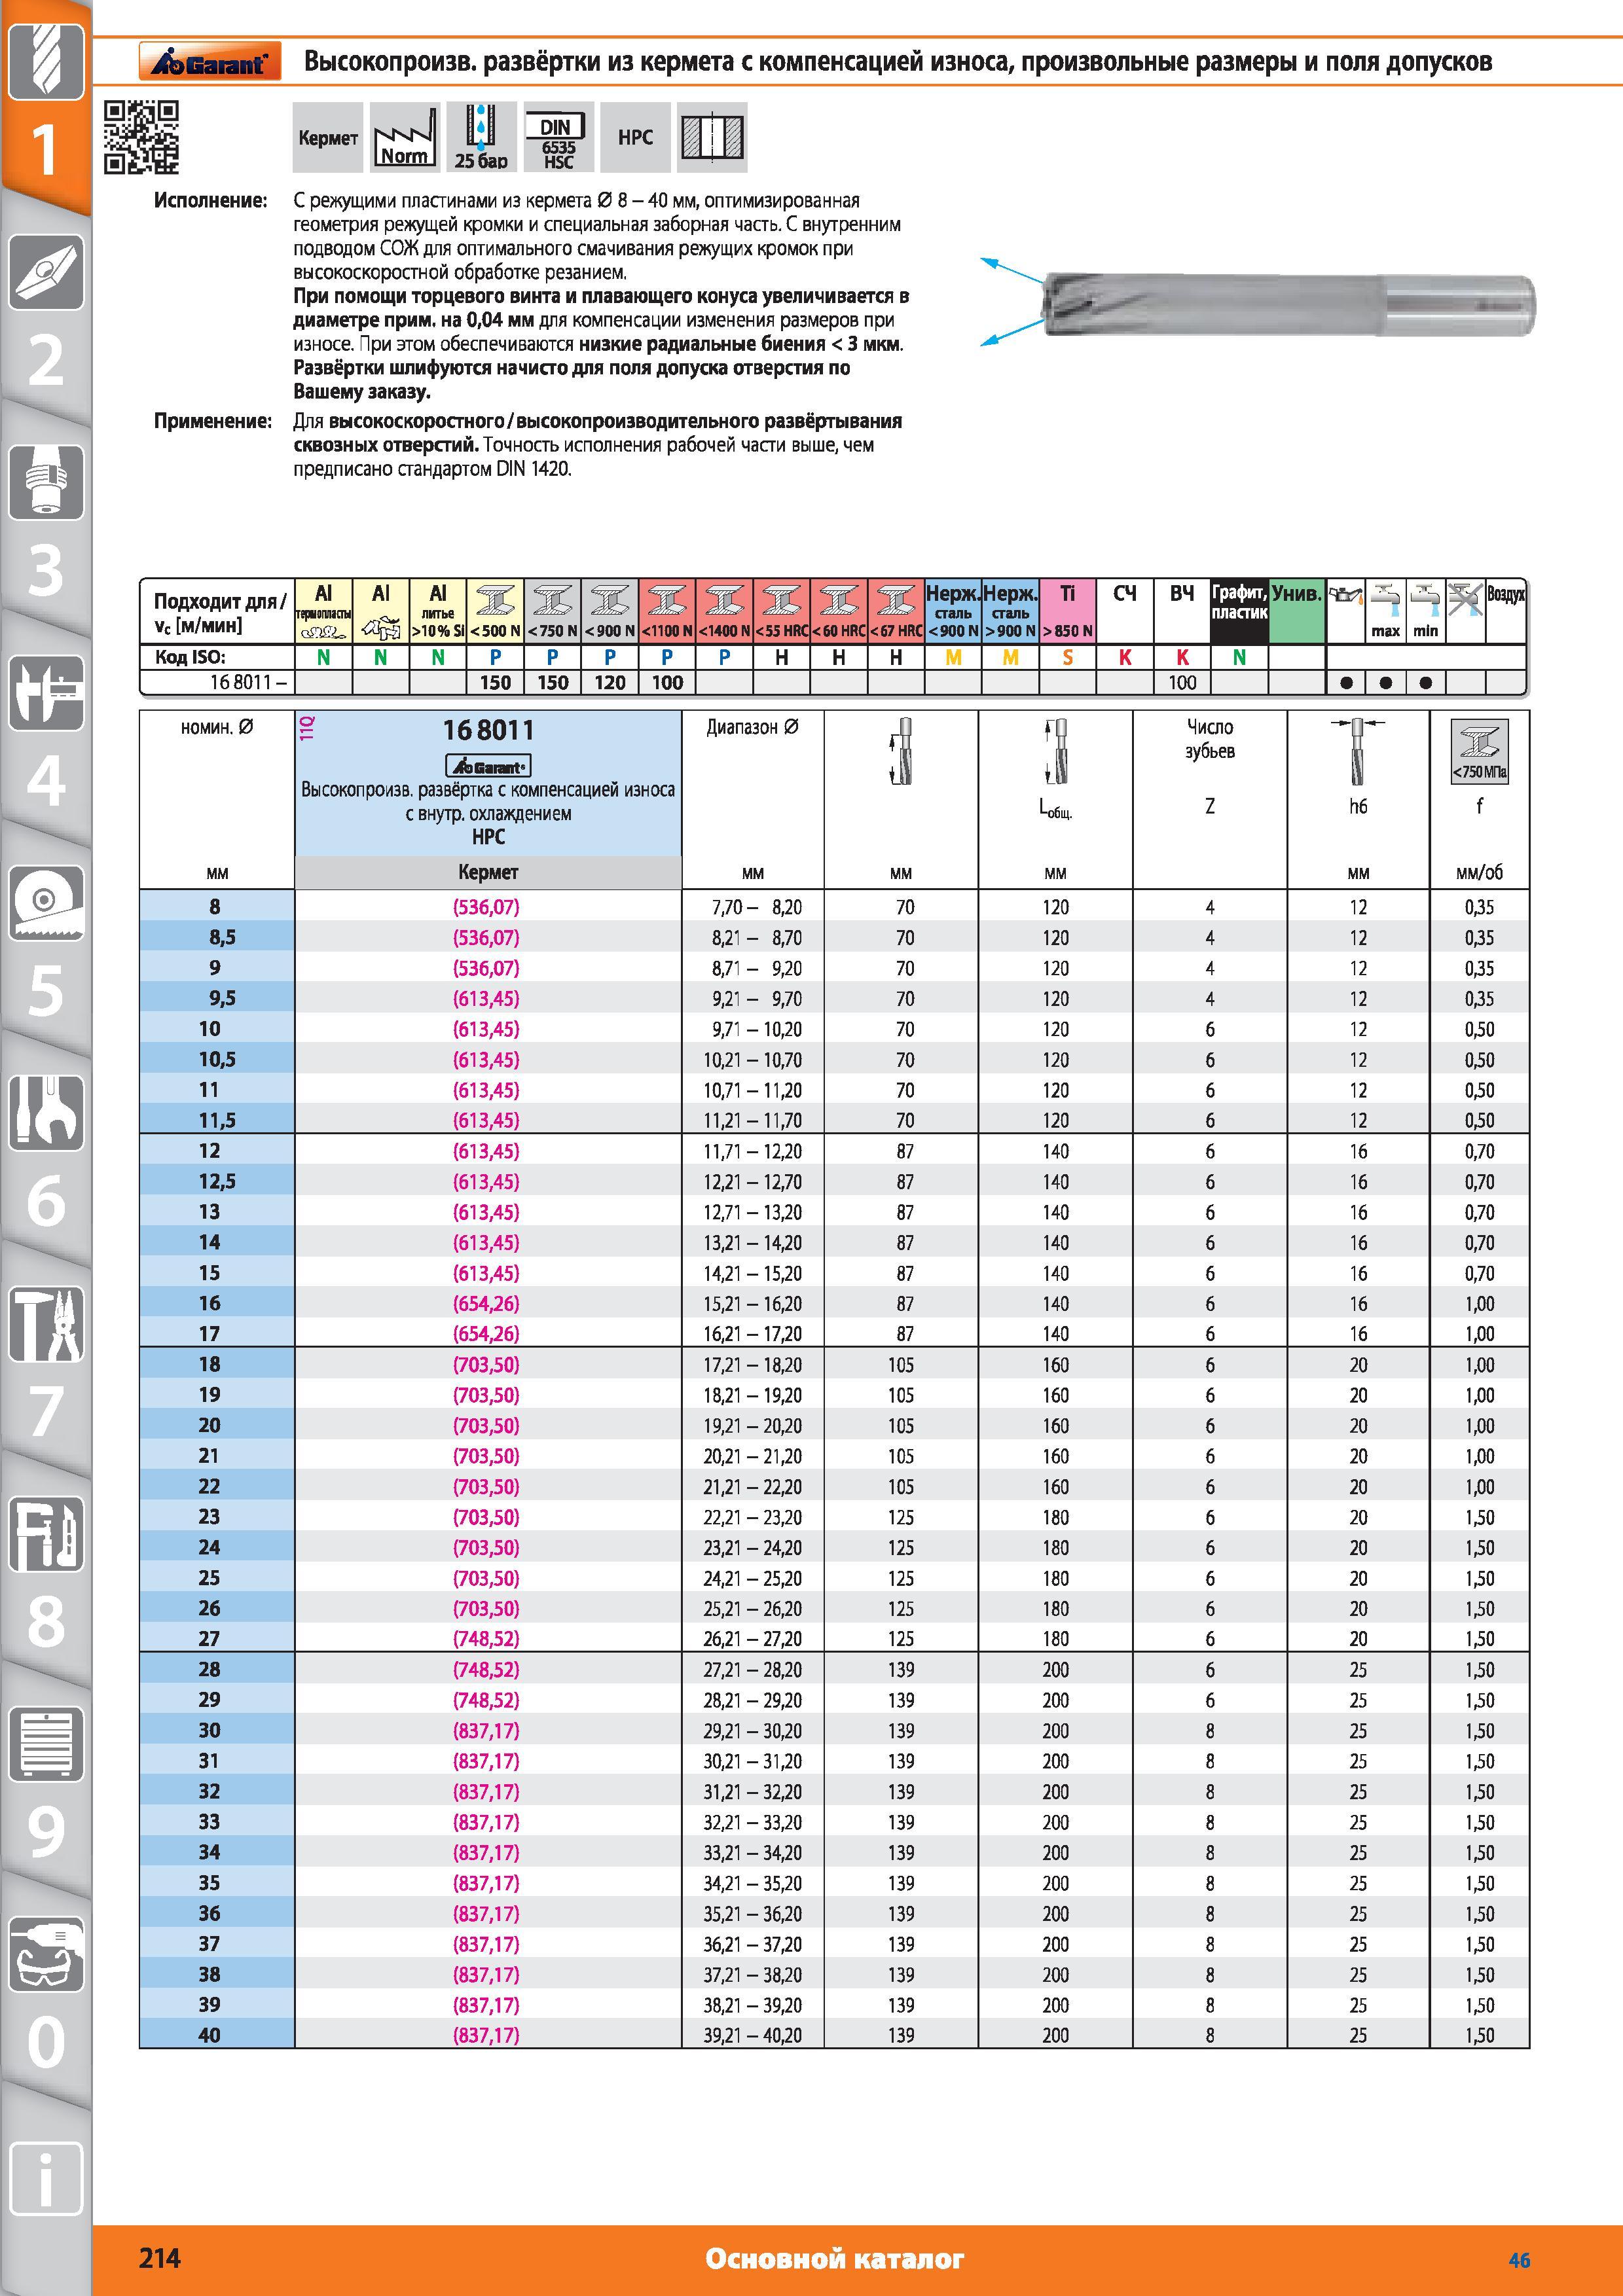Viewport: 1623px width, 2296px height.
Task: Click the green 'Унив.' material cell
Action: coord(1297,610)
